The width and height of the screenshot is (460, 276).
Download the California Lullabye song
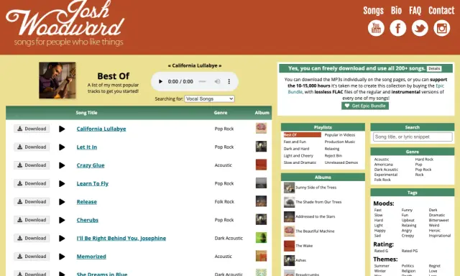(32, 129)
